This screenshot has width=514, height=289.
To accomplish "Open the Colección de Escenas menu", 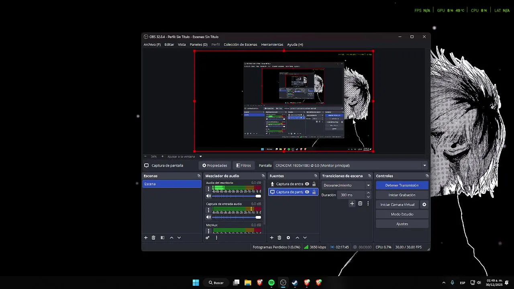I will tap(241, 45).
